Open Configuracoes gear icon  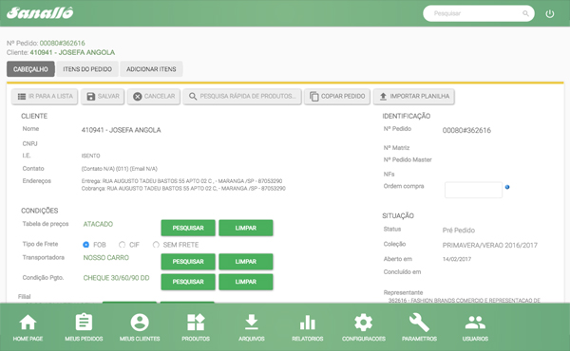(x=364, y=323)
